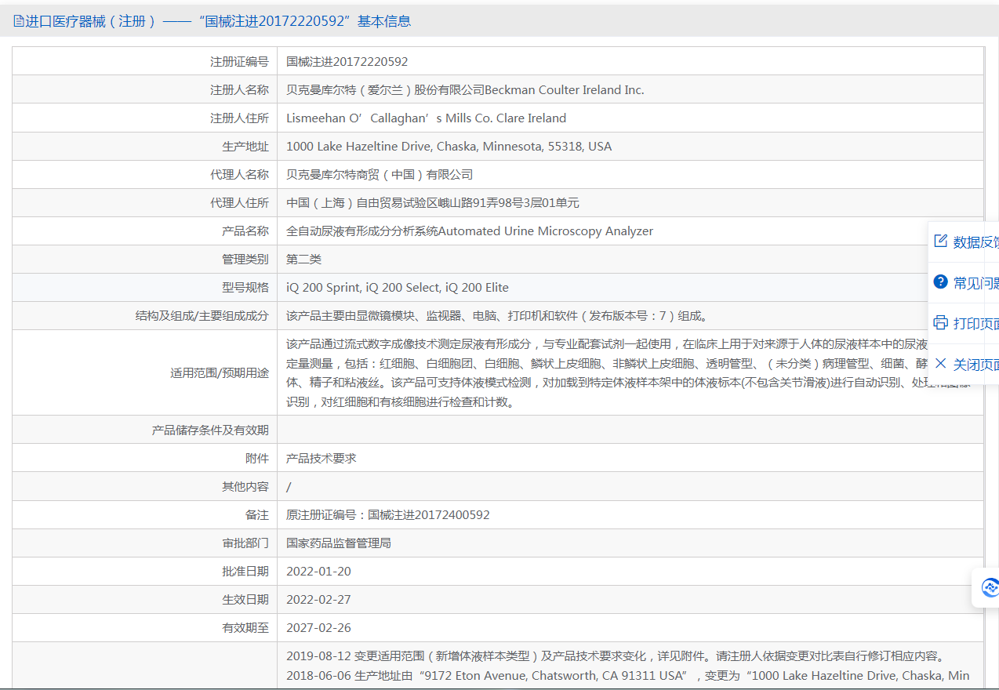The width and height of the screenshot is (999, 690).
Task: Click the document icon beside 进口医疗器械 title
Action: pyautogui.click(x=19, y=21)
